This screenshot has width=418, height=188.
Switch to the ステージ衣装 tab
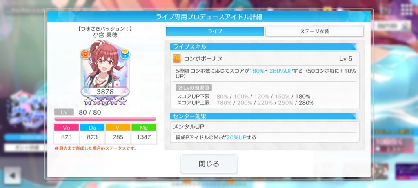tap(314, 31)
